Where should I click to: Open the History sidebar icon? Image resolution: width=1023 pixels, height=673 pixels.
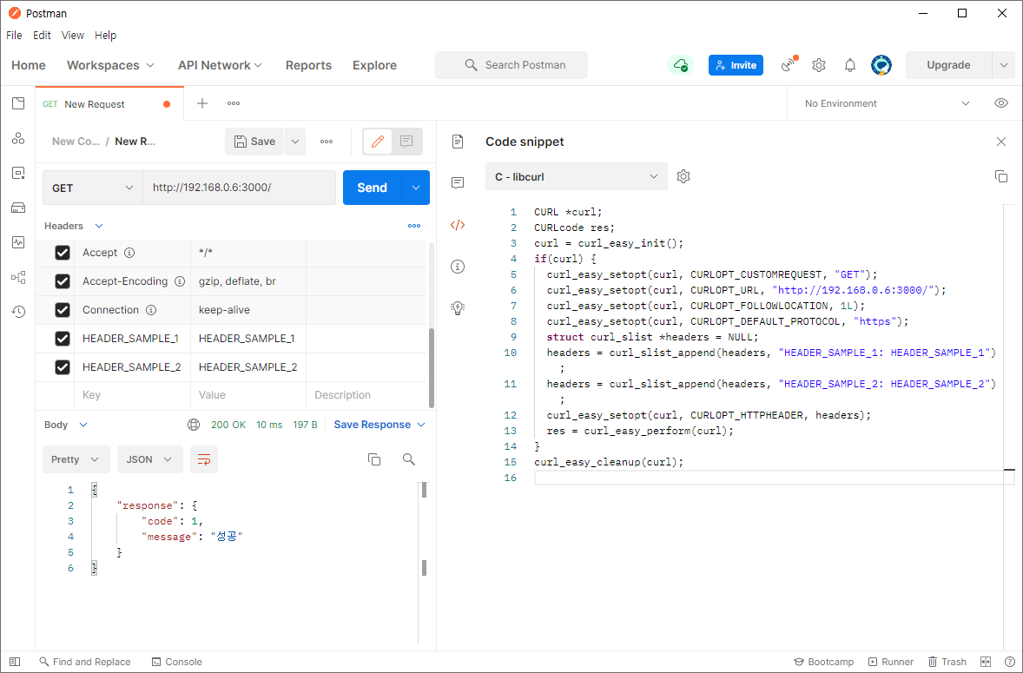pos(18,312)
